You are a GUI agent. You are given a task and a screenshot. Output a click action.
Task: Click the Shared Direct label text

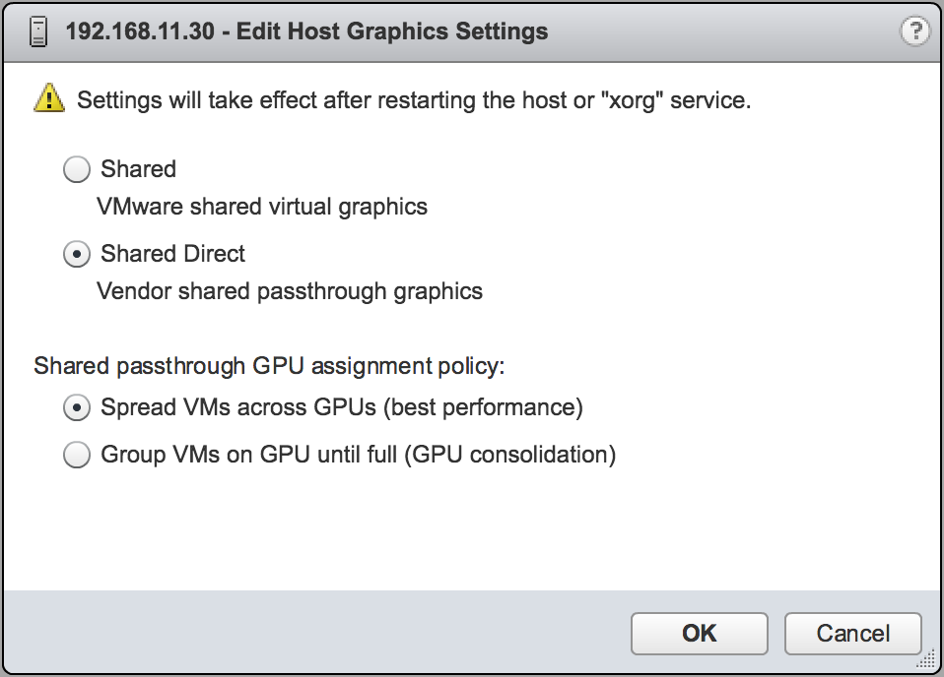pos(171,254)
